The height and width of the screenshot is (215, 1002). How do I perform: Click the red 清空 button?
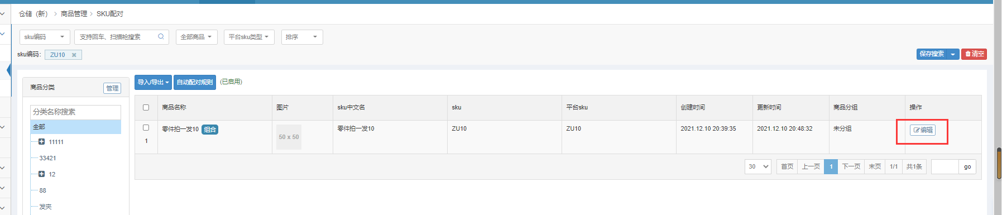click(x=974, y=54)
